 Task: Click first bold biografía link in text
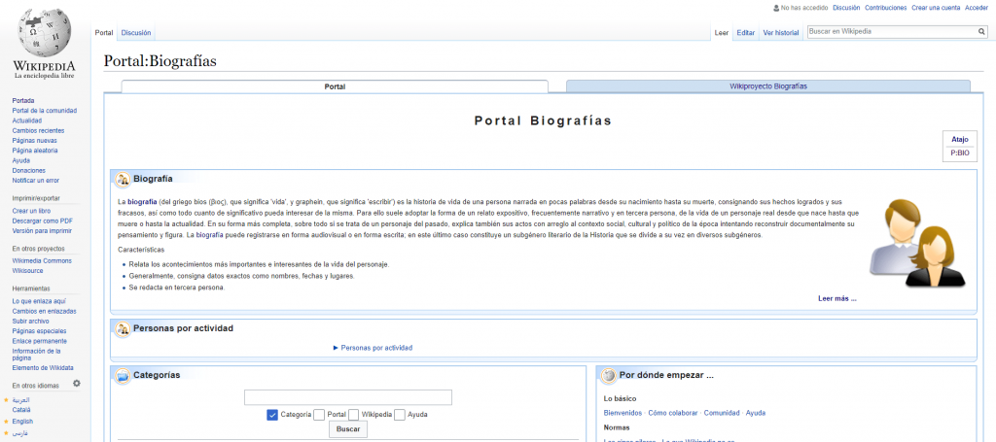pos(142,202)
